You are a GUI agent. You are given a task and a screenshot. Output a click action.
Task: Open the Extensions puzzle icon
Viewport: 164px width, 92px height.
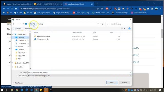[148, 9]
